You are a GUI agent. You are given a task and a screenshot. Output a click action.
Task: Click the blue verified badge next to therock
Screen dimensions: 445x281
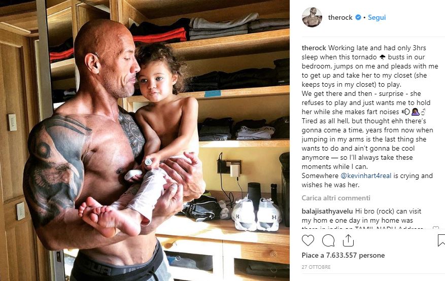(x=358, y=17)
